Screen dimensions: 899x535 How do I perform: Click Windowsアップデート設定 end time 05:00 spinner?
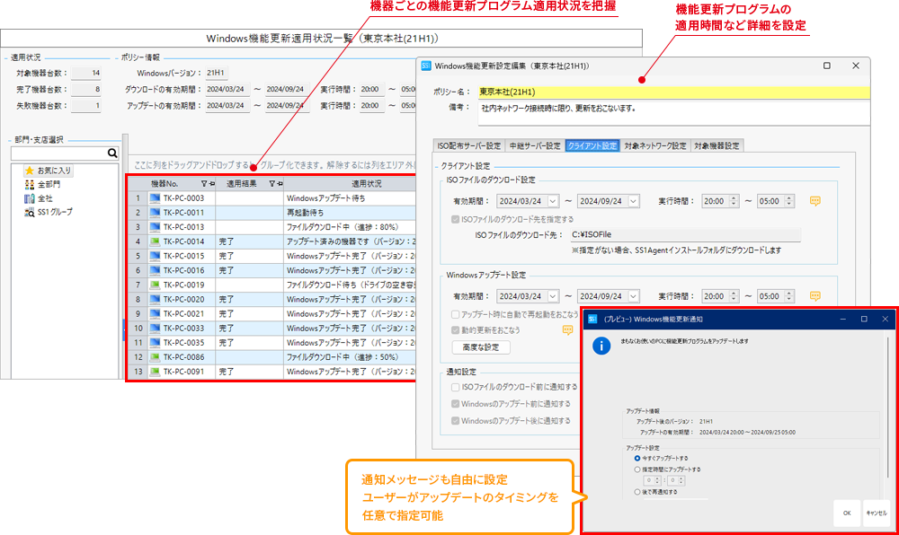click(x=789, y=296)
